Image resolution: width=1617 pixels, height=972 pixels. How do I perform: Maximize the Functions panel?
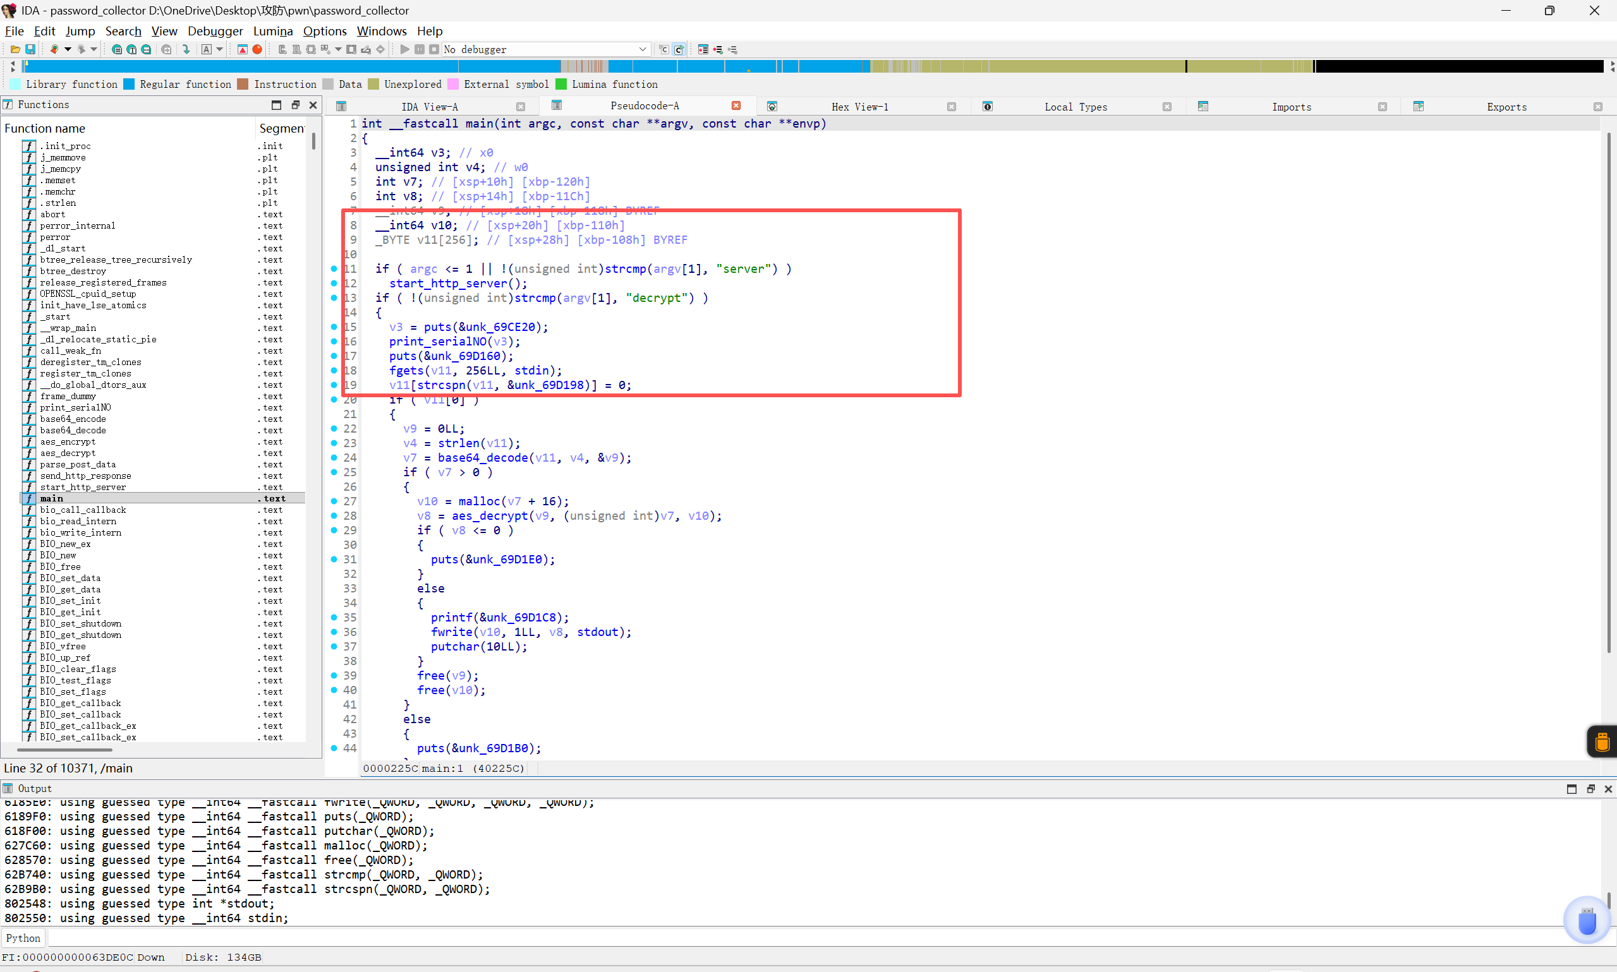[277, 105]
